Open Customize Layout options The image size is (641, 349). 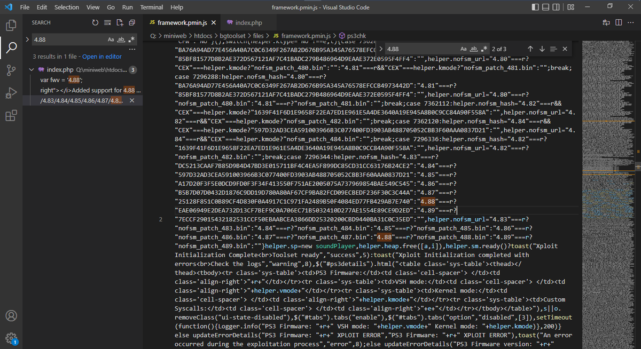click(x=571, y=7)
